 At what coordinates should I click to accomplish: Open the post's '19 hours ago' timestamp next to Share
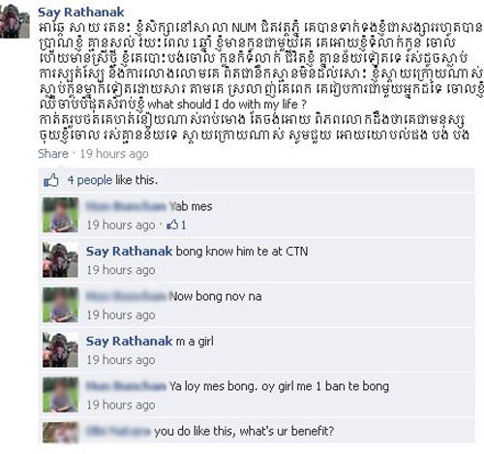pyautogui.click(x=114, y=154)
